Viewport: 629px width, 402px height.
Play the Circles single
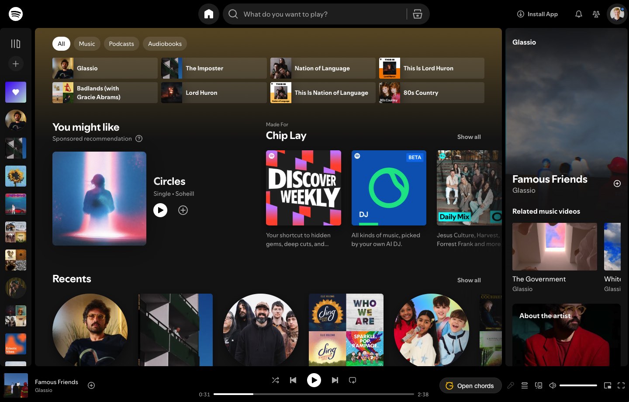[160, 210]
